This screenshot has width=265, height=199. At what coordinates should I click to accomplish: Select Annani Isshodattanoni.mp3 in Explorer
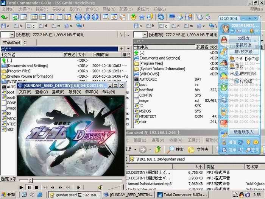click(150, 184)
